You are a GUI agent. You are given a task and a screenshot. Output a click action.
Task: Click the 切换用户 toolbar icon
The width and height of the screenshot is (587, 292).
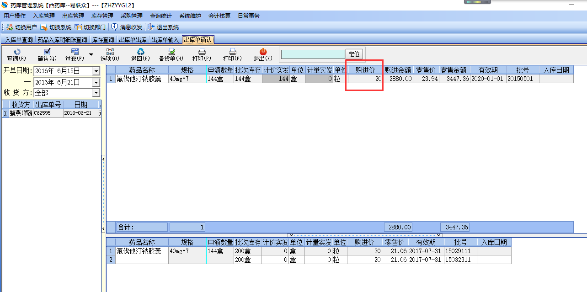coord(10,27)
